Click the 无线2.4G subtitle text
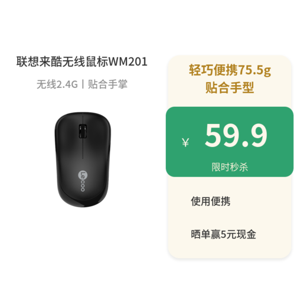Image resolution: width=307 pixels, height=307 pixels. coord(57,84)
